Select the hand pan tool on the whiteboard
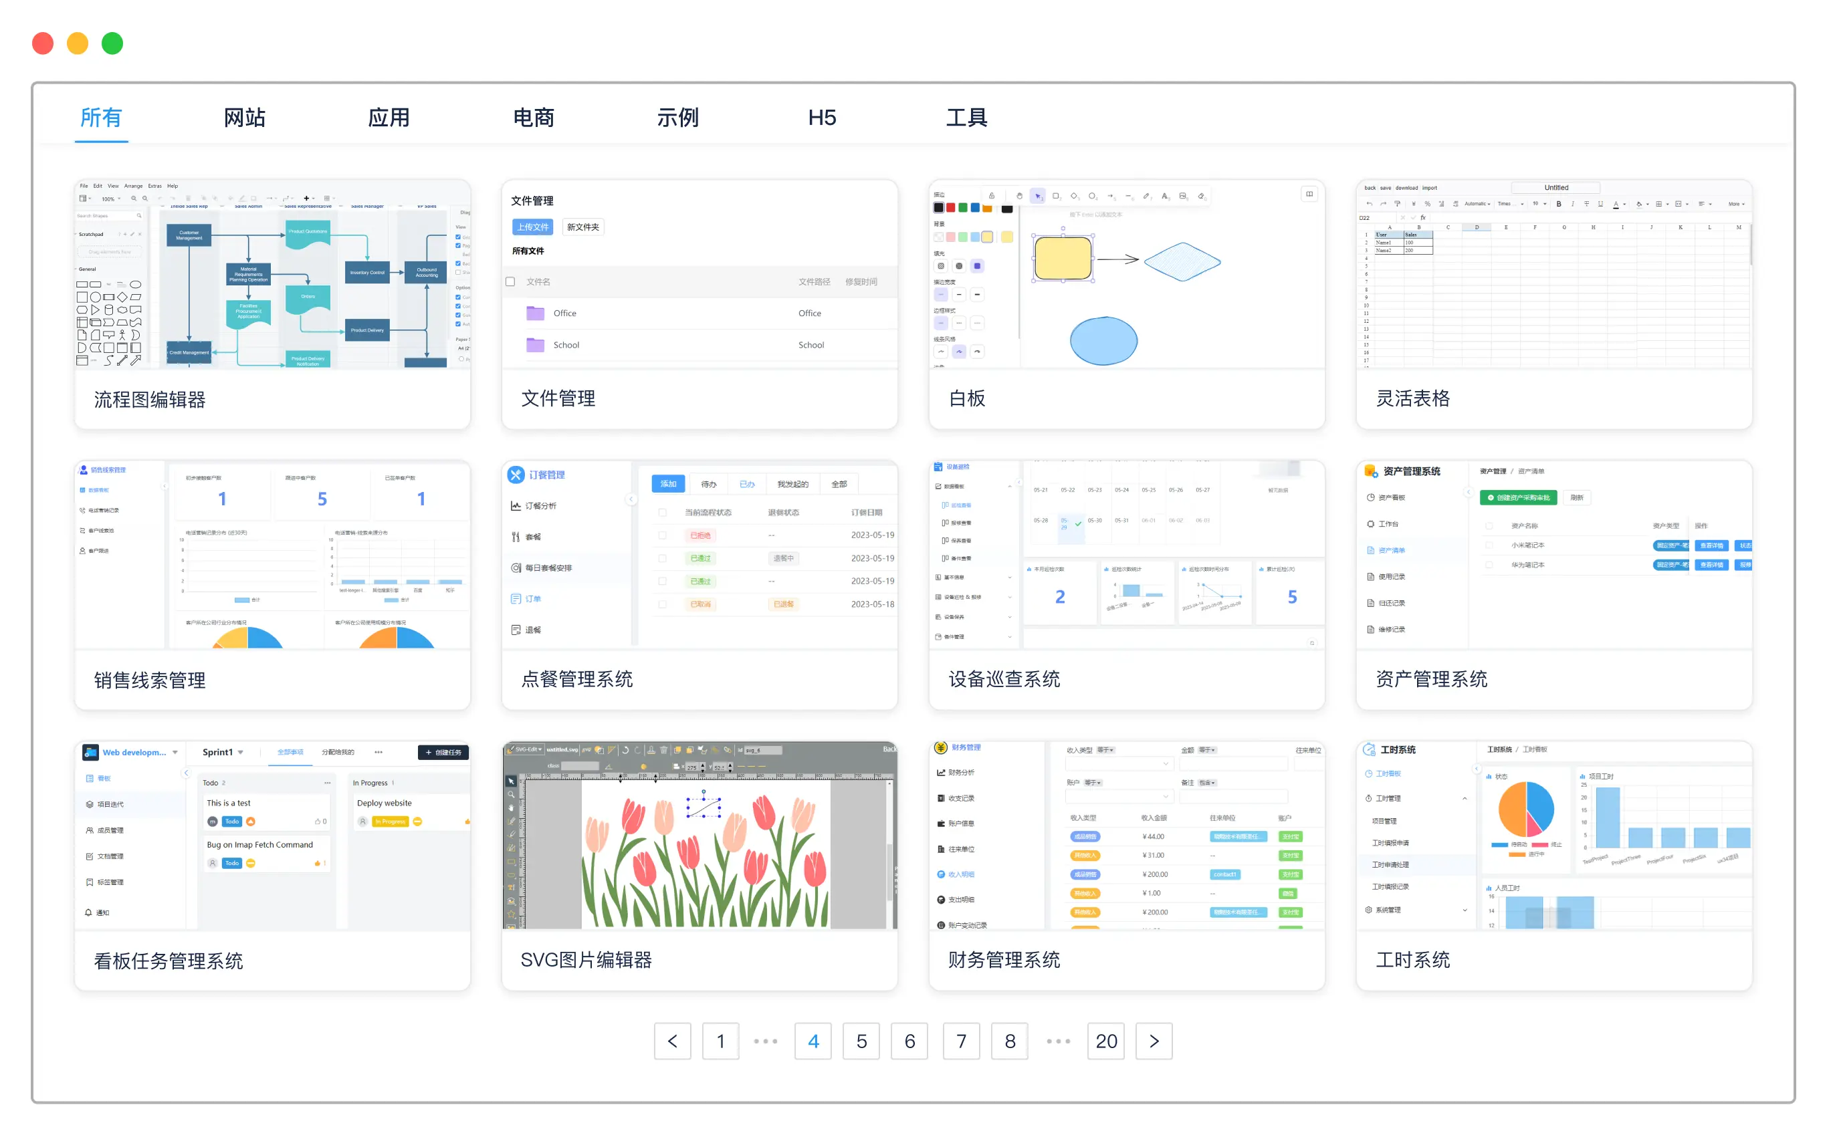The height and width of the screenshot is (1135, 1827). point(1020,196)
